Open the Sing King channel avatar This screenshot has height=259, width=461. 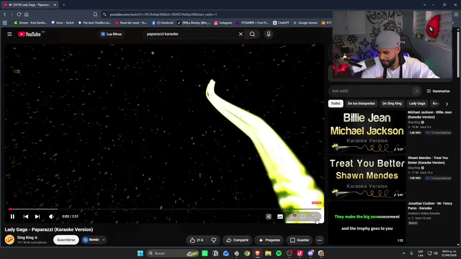10,240
